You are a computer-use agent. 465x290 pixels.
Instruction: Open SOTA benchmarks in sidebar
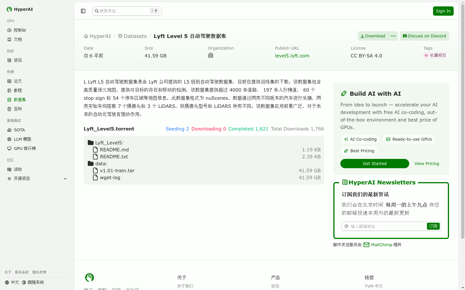37,130
